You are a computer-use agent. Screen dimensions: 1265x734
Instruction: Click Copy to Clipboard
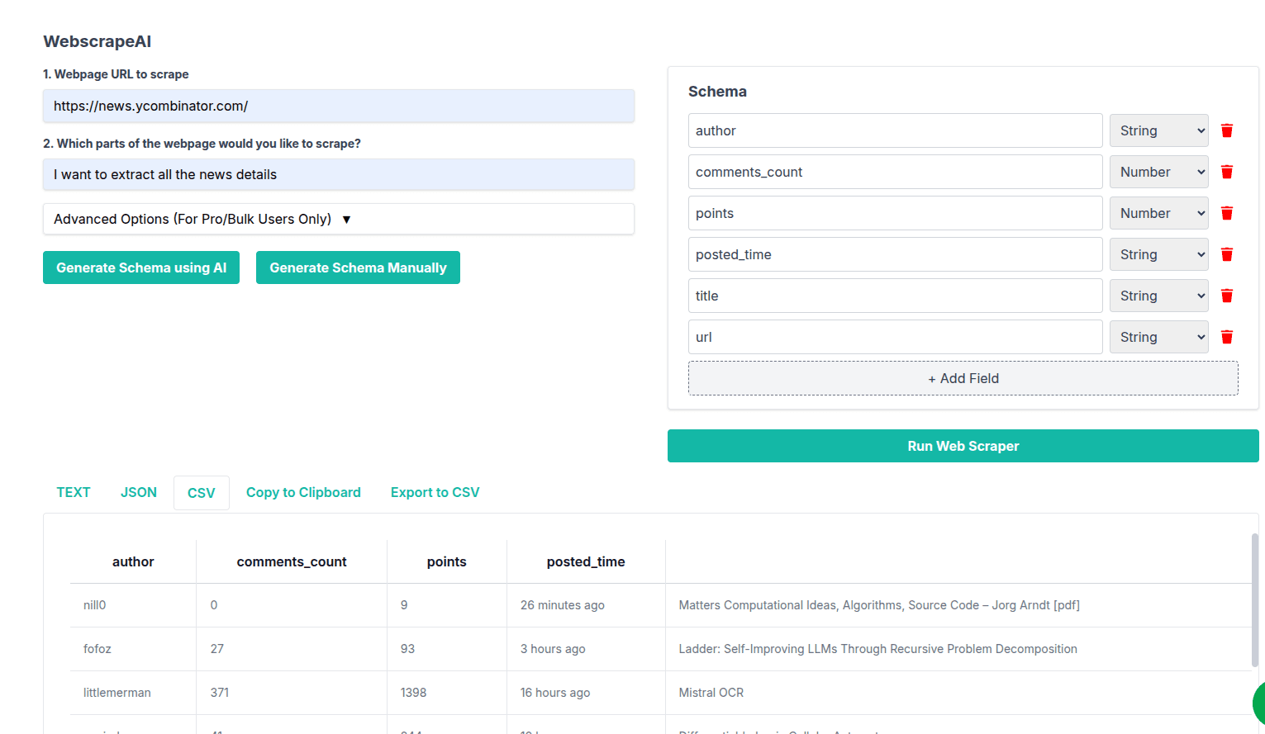(303, 492)
